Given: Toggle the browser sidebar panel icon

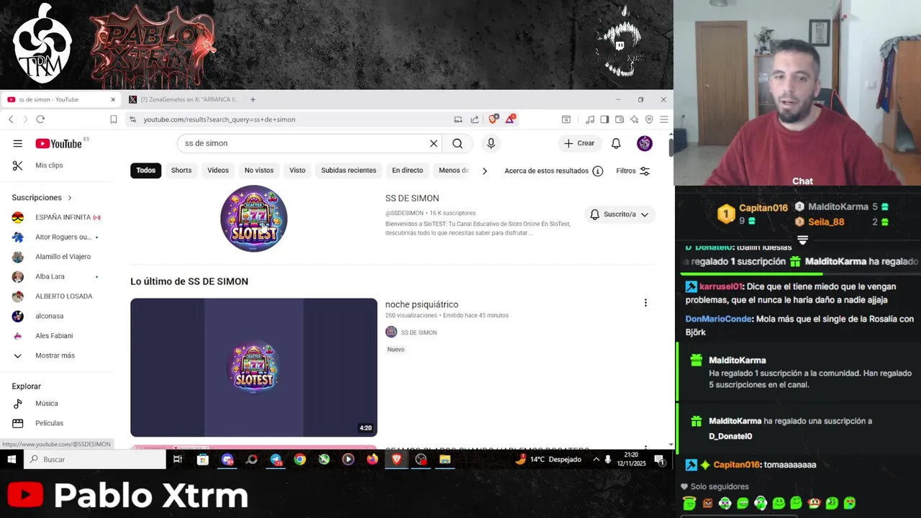Looking at the screenshot, I should click(604, 119).
